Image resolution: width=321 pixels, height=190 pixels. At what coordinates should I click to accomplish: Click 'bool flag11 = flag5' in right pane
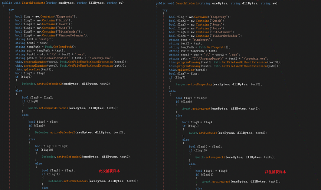click(212, 171)
